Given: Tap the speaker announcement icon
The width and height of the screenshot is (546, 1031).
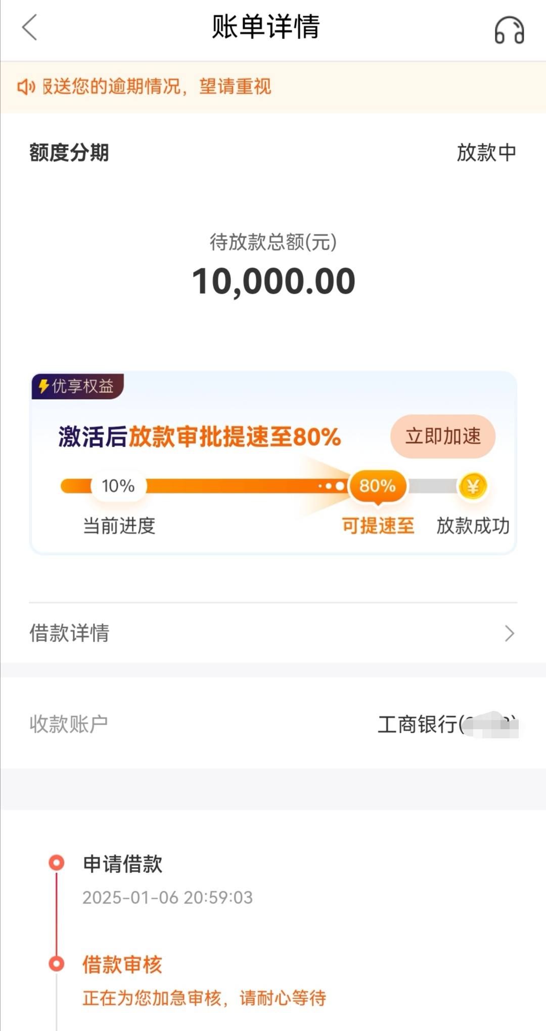Looking at the screenshot, I should [x=26, y=87].
